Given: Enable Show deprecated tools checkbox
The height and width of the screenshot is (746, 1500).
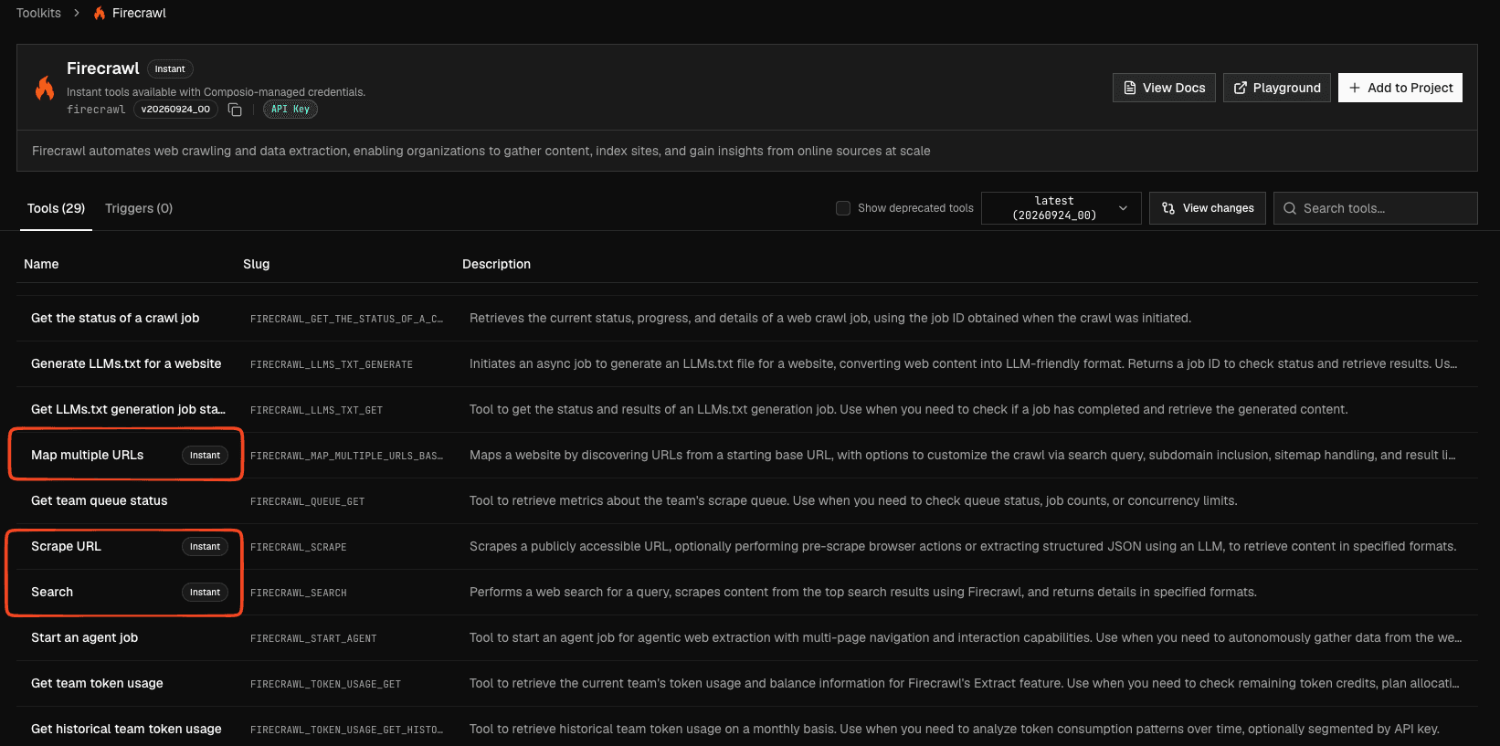Looking at the screenshot, I should (843, 208).
